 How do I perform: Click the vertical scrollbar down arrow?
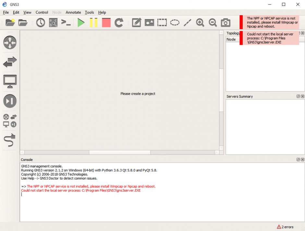click(x=221, y=148)
